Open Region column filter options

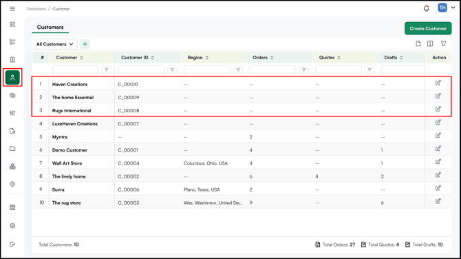238,70
